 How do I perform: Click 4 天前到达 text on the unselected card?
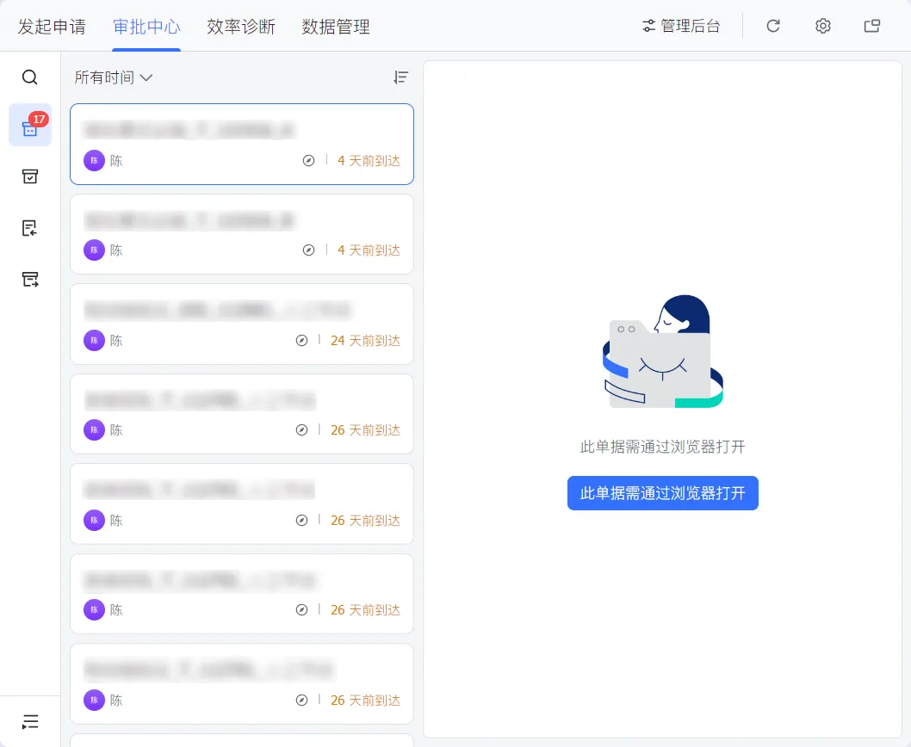point(369,250)
